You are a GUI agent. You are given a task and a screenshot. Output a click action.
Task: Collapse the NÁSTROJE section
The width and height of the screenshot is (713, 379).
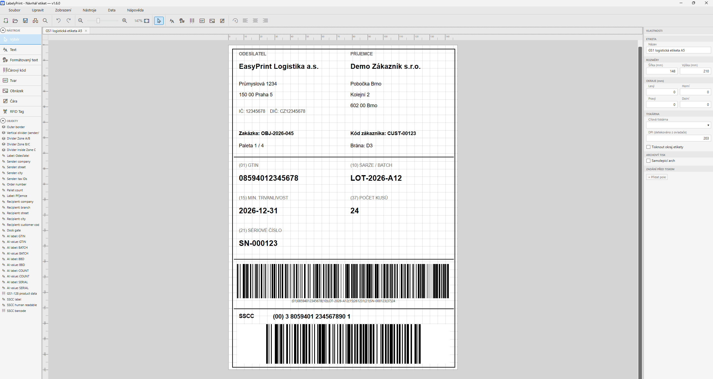(3, 30)
